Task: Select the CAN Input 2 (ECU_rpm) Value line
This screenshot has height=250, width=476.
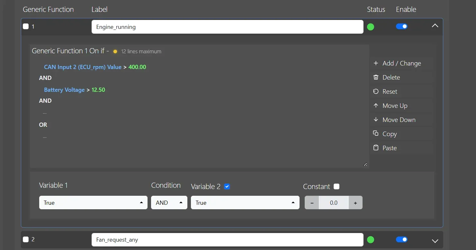Action: pyautogui.click(x=95, y=67)
